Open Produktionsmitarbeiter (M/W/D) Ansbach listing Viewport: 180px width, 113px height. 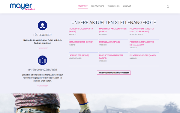tap(111, 57)
